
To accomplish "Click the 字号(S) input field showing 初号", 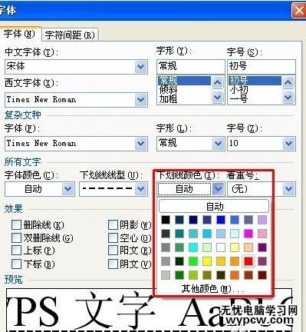I will (x=262, y=66).
